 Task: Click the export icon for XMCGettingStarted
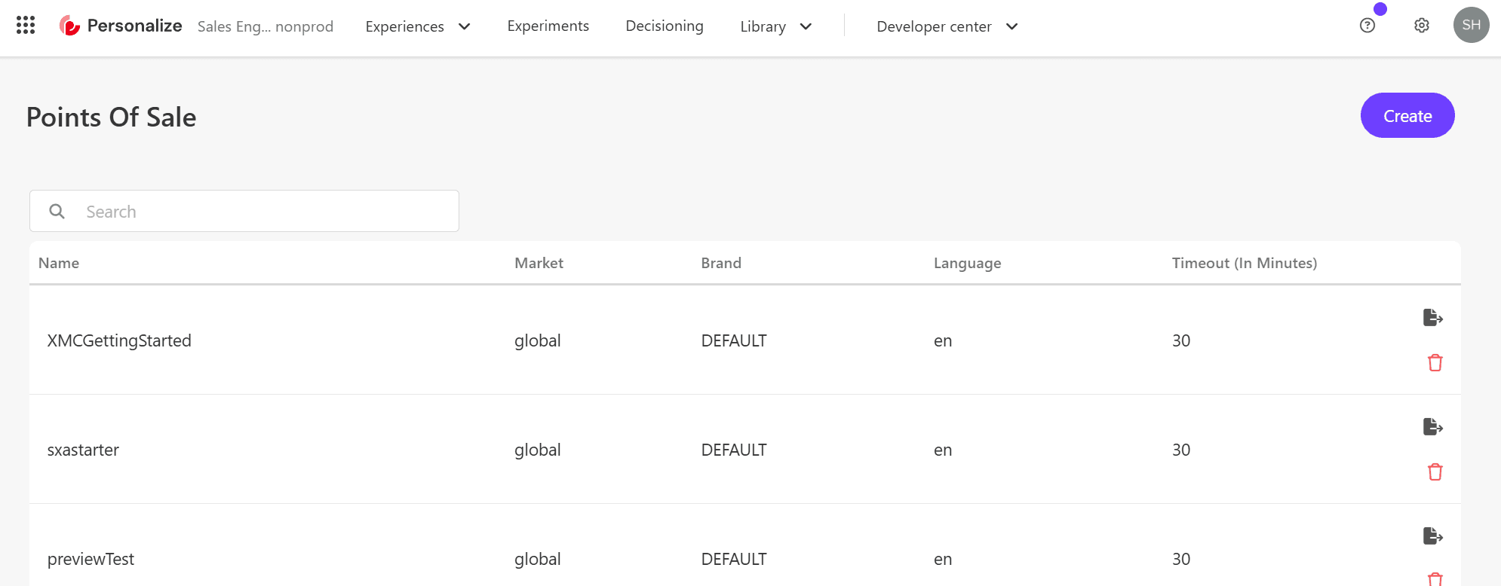click(x=1432, y=318)
